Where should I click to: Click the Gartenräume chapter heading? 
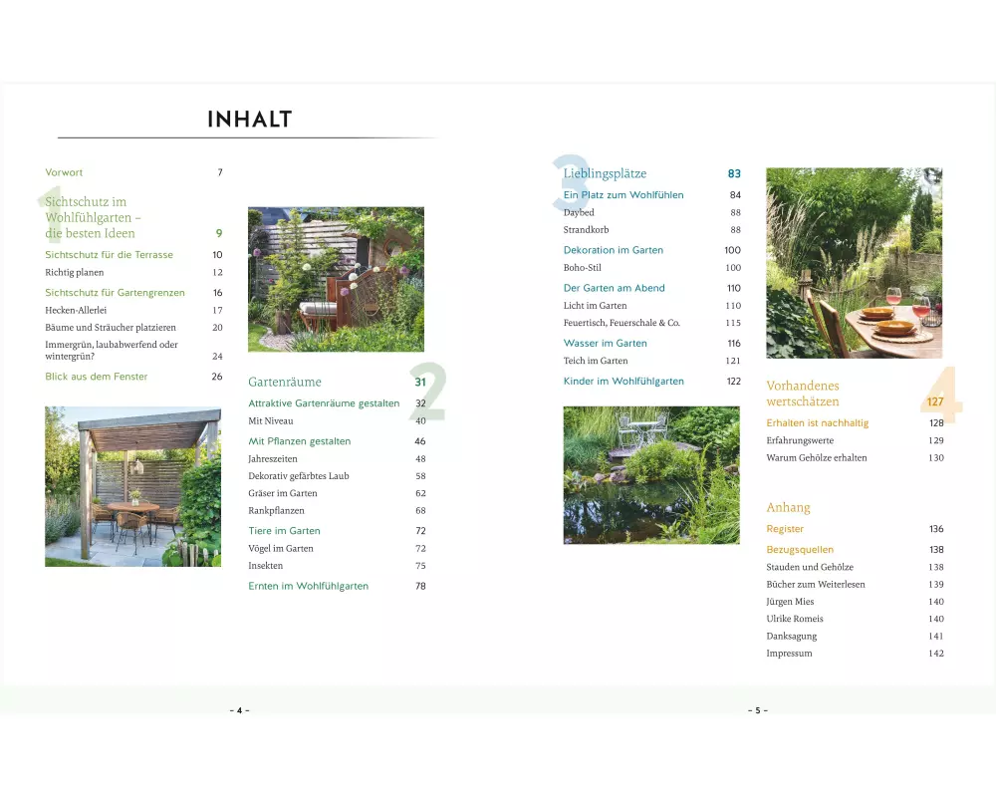point(285,382)
